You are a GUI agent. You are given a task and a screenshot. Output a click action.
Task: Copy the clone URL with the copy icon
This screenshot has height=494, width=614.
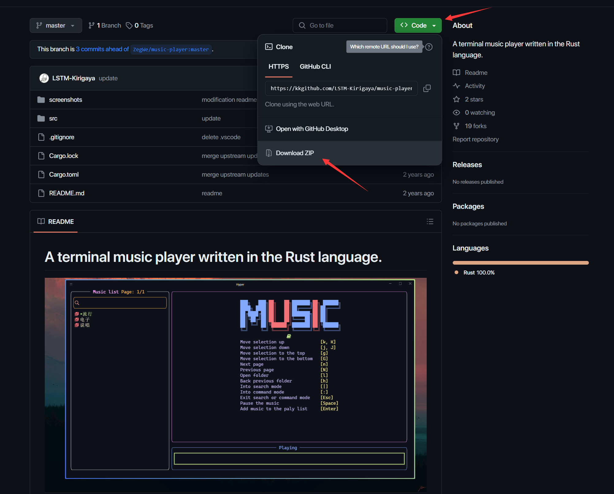point(427,88)
